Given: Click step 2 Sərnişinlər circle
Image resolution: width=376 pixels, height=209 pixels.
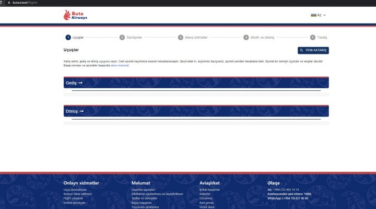Looking at the screenshot, I should click(x=122, y=38).
